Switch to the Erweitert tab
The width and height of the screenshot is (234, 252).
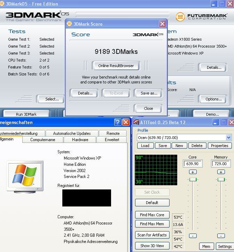(x=112, y=140)
